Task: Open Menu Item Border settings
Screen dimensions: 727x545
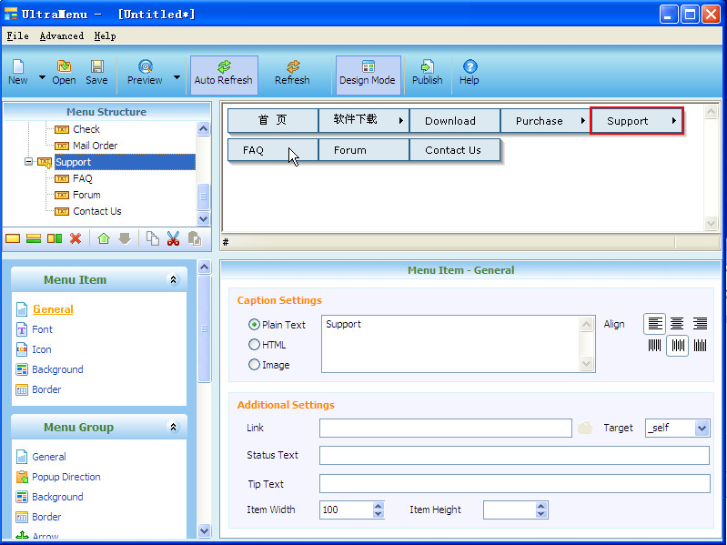Action: pyautogui.click(x=46, y=389)
